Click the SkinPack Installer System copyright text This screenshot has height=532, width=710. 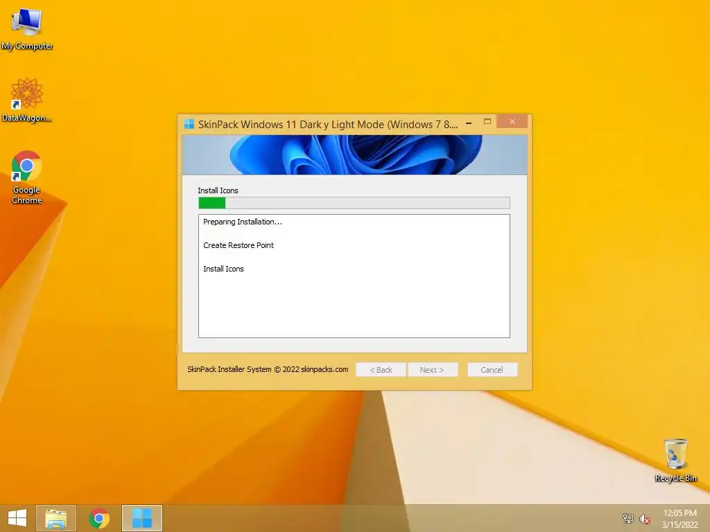pos(268,369)
